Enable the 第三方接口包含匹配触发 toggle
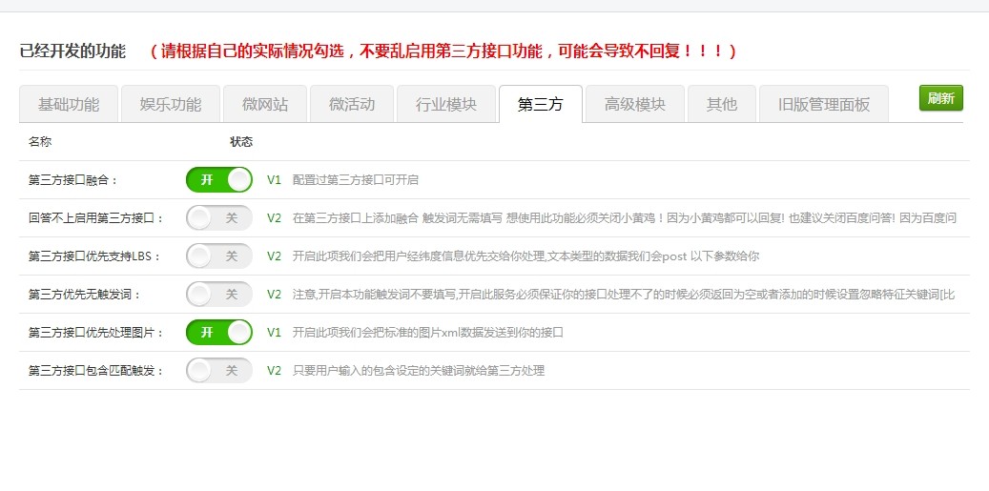 pos(219,370)
